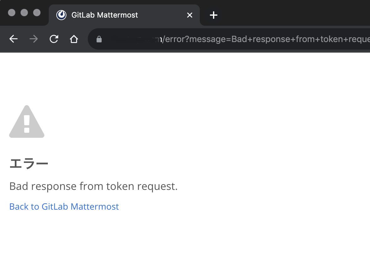Reload the current error page
370x263 pixels.
(54, 39)
